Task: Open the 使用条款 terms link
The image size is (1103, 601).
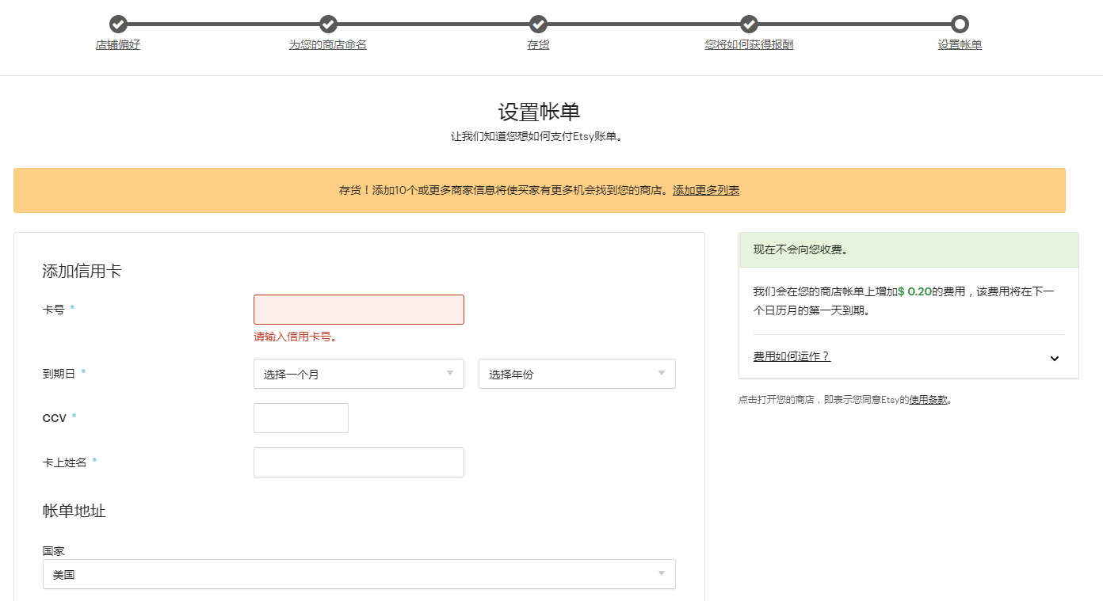Action: (x=928, y=400)
